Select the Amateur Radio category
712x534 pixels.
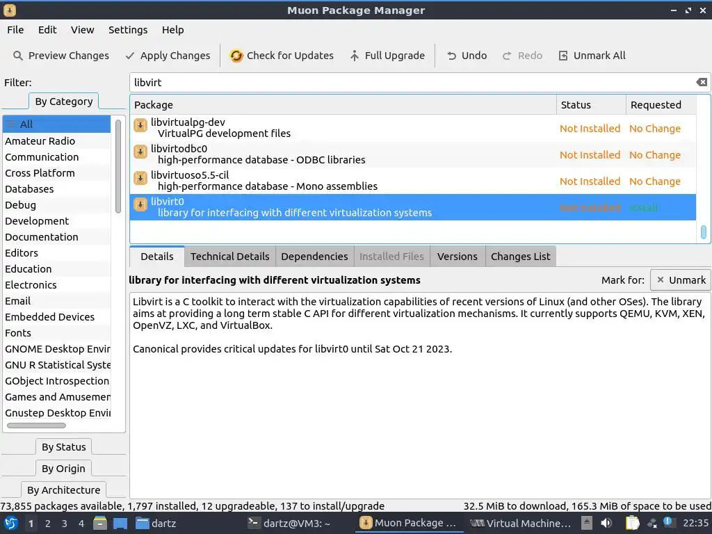coord(57,141)
